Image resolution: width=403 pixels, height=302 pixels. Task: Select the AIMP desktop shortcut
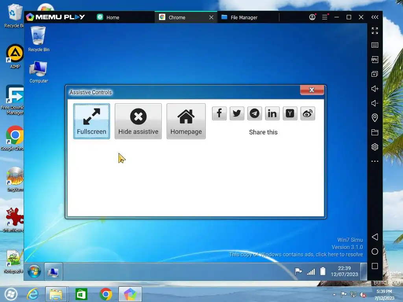tap(15, 57)
